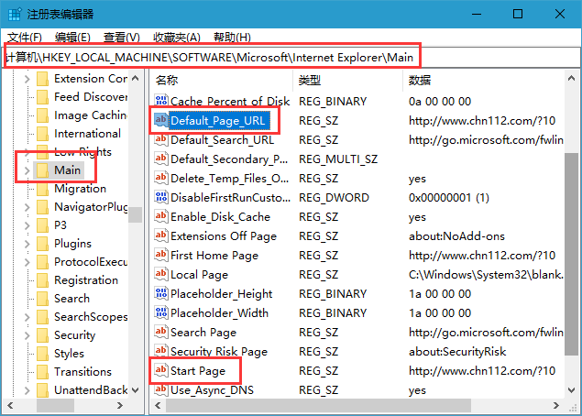Click the DisableFirstRunCusto... DWORD value icon

161,197
